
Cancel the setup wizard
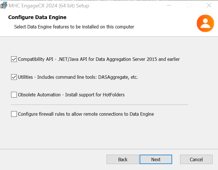196,159
